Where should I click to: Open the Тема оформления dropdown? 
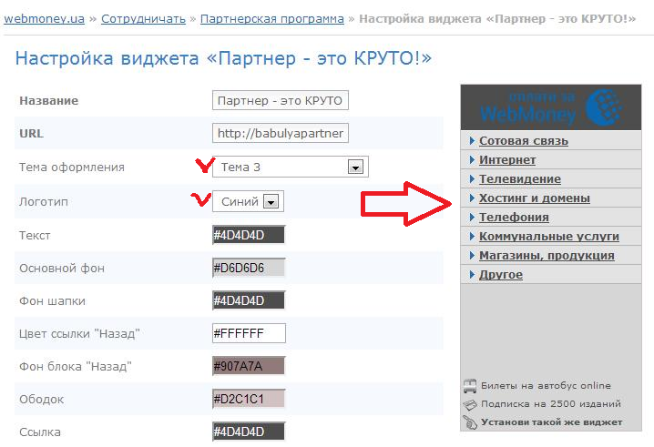[x=356, y=168]
